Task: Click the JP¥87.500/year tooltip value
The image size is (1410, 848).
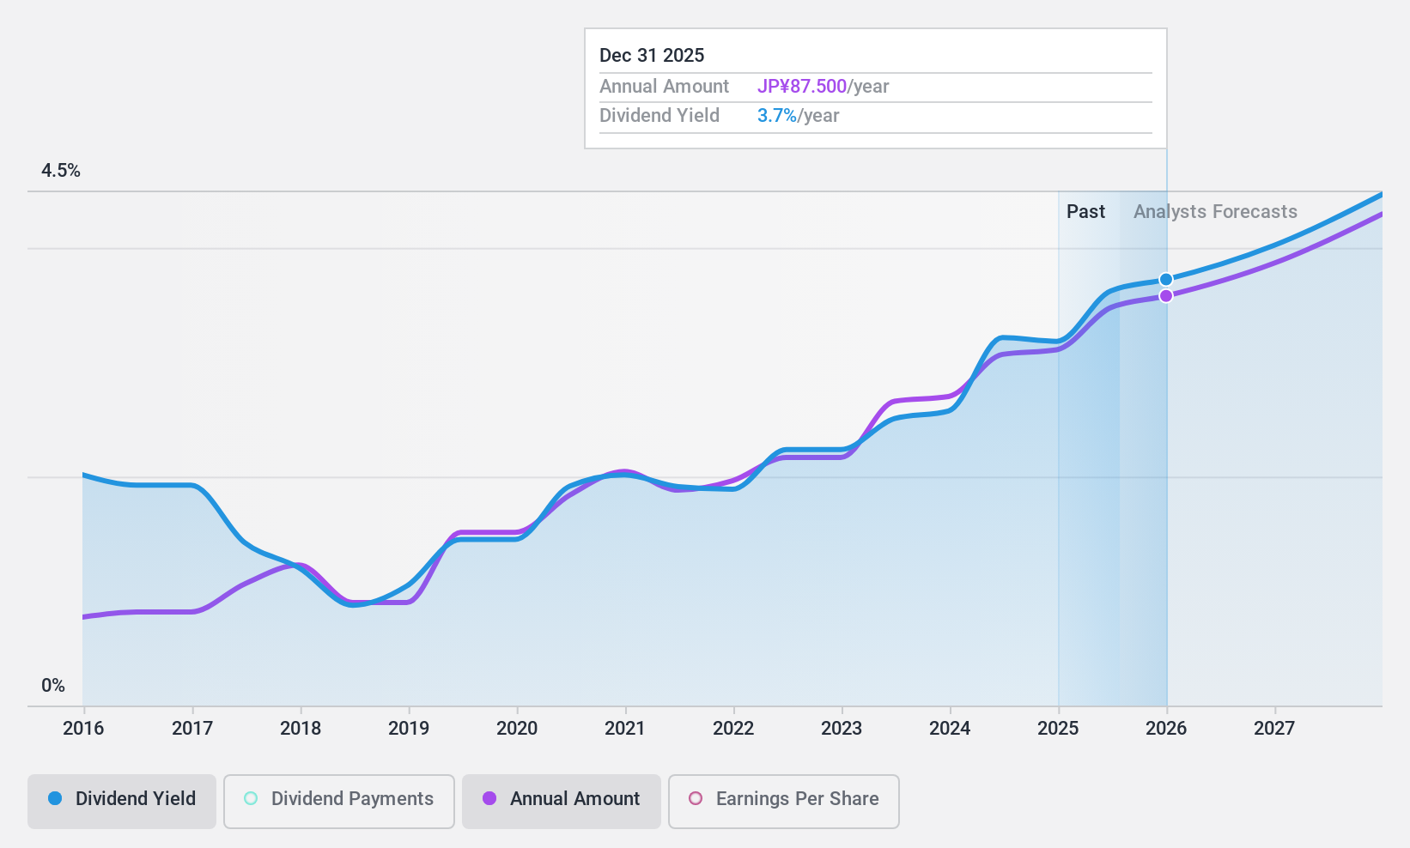Action: click(x=823, y=87)
